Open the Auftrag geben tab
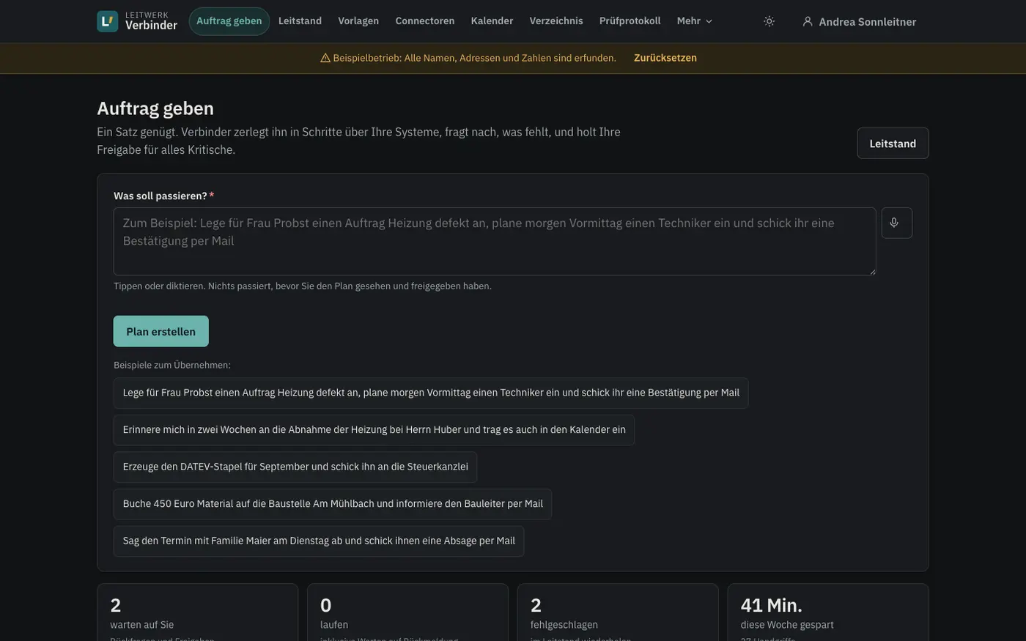 click(x=229, y=21)
